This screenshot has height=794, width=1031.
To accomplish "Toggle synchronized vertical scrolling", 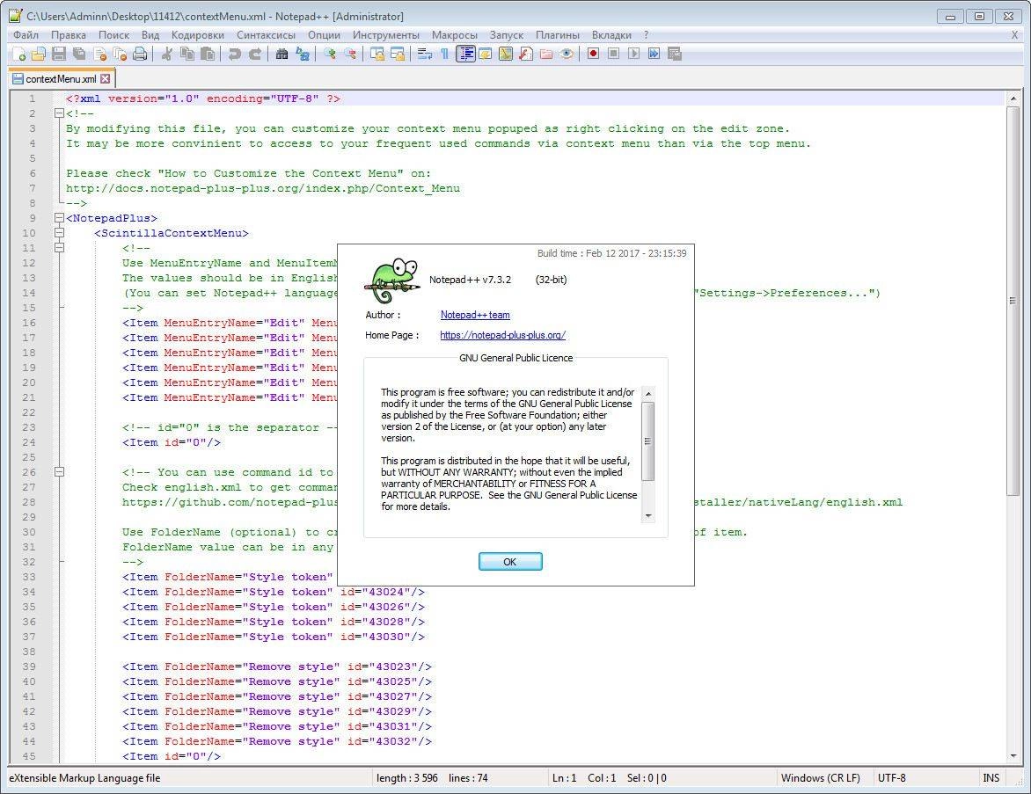I will pos(377,54).
